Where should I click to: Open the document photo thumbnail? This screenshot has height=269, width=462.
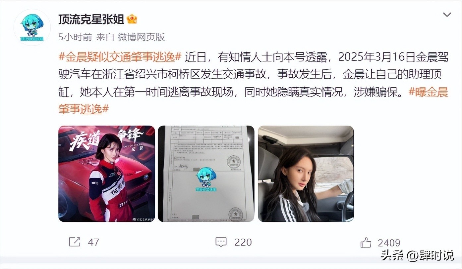click(x=206, y=173)
